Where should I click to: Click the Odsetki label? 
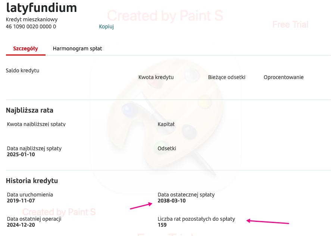coord(167,148)
